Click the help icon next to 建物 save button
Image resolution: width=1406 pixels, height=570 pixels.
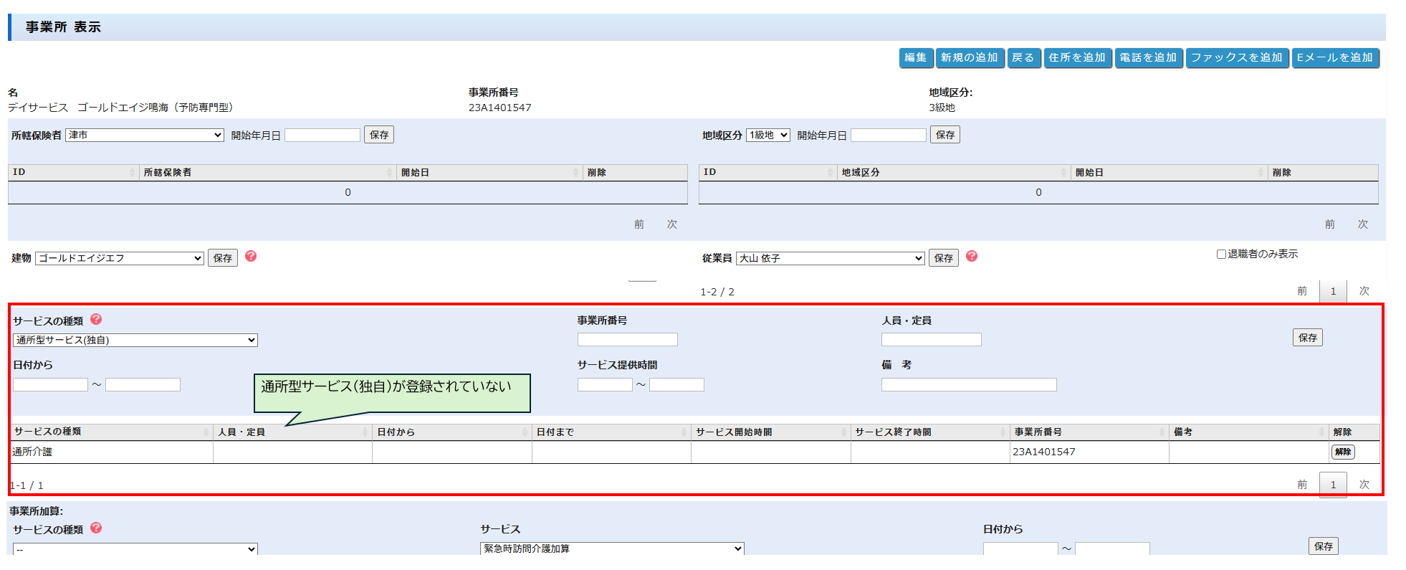tap(251, 257)
